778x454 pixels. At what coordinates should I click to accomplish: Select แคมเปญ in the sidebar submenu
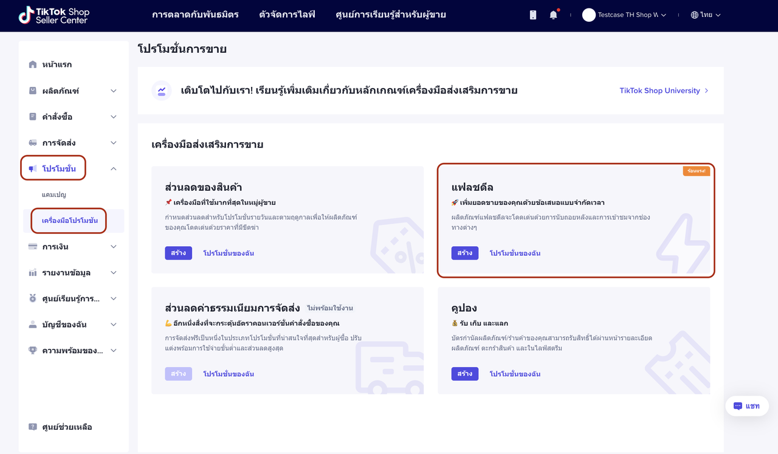[x=54, y=194]
